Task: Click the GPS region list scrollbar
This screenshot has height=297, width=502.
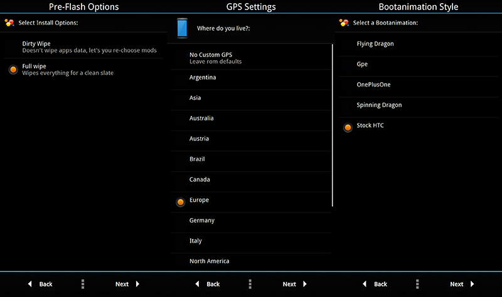Action: [332, 125]
